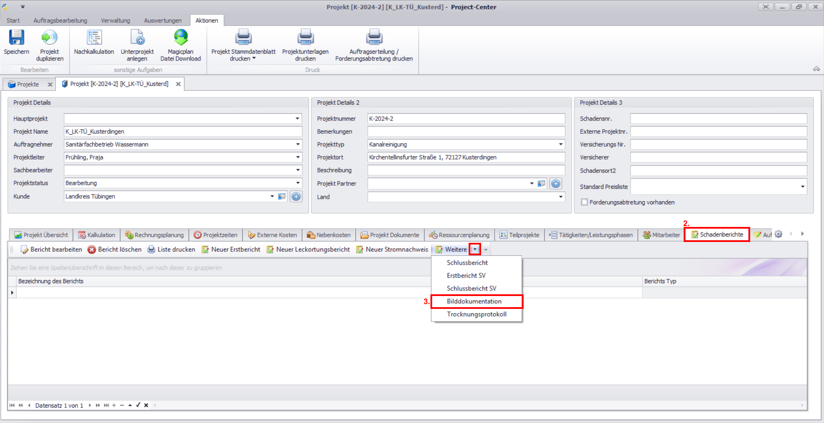Image resolution: width=824 pixels, height=423 pixels.
Task: Click Projektunterlagen drucken printer icon
Action: pyautogui.click(x=305, y=38)
